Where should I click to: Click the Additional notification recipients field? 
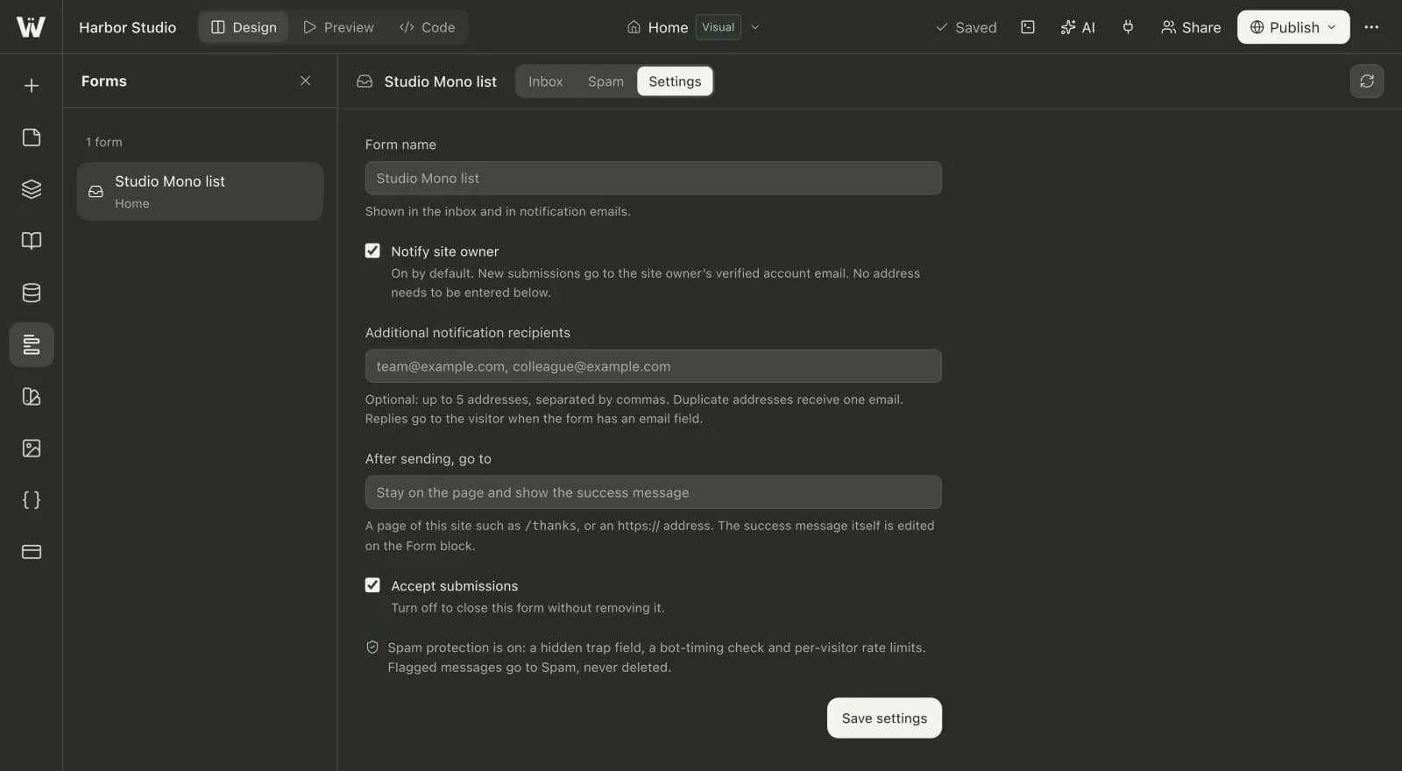tap(654, 366)
